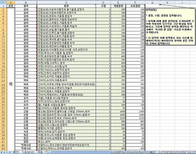
Task: Select all cells using the corner button
Action: pyautogui.click(x=3, y=3)
